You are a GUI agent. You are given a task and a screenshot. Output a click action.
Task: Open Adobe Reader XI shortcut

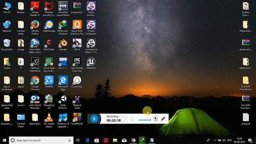[35, 9]
